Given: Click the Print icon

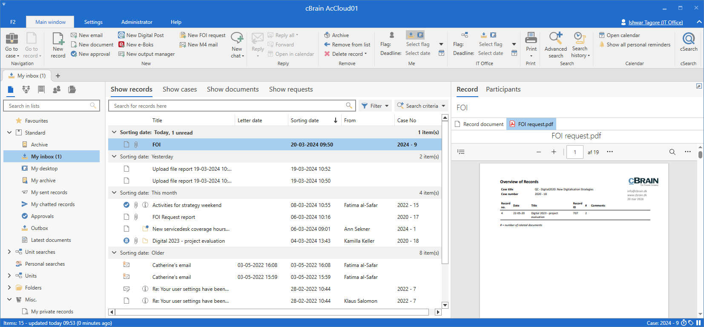Looking at the screenshot, I should tap(531, 38).
